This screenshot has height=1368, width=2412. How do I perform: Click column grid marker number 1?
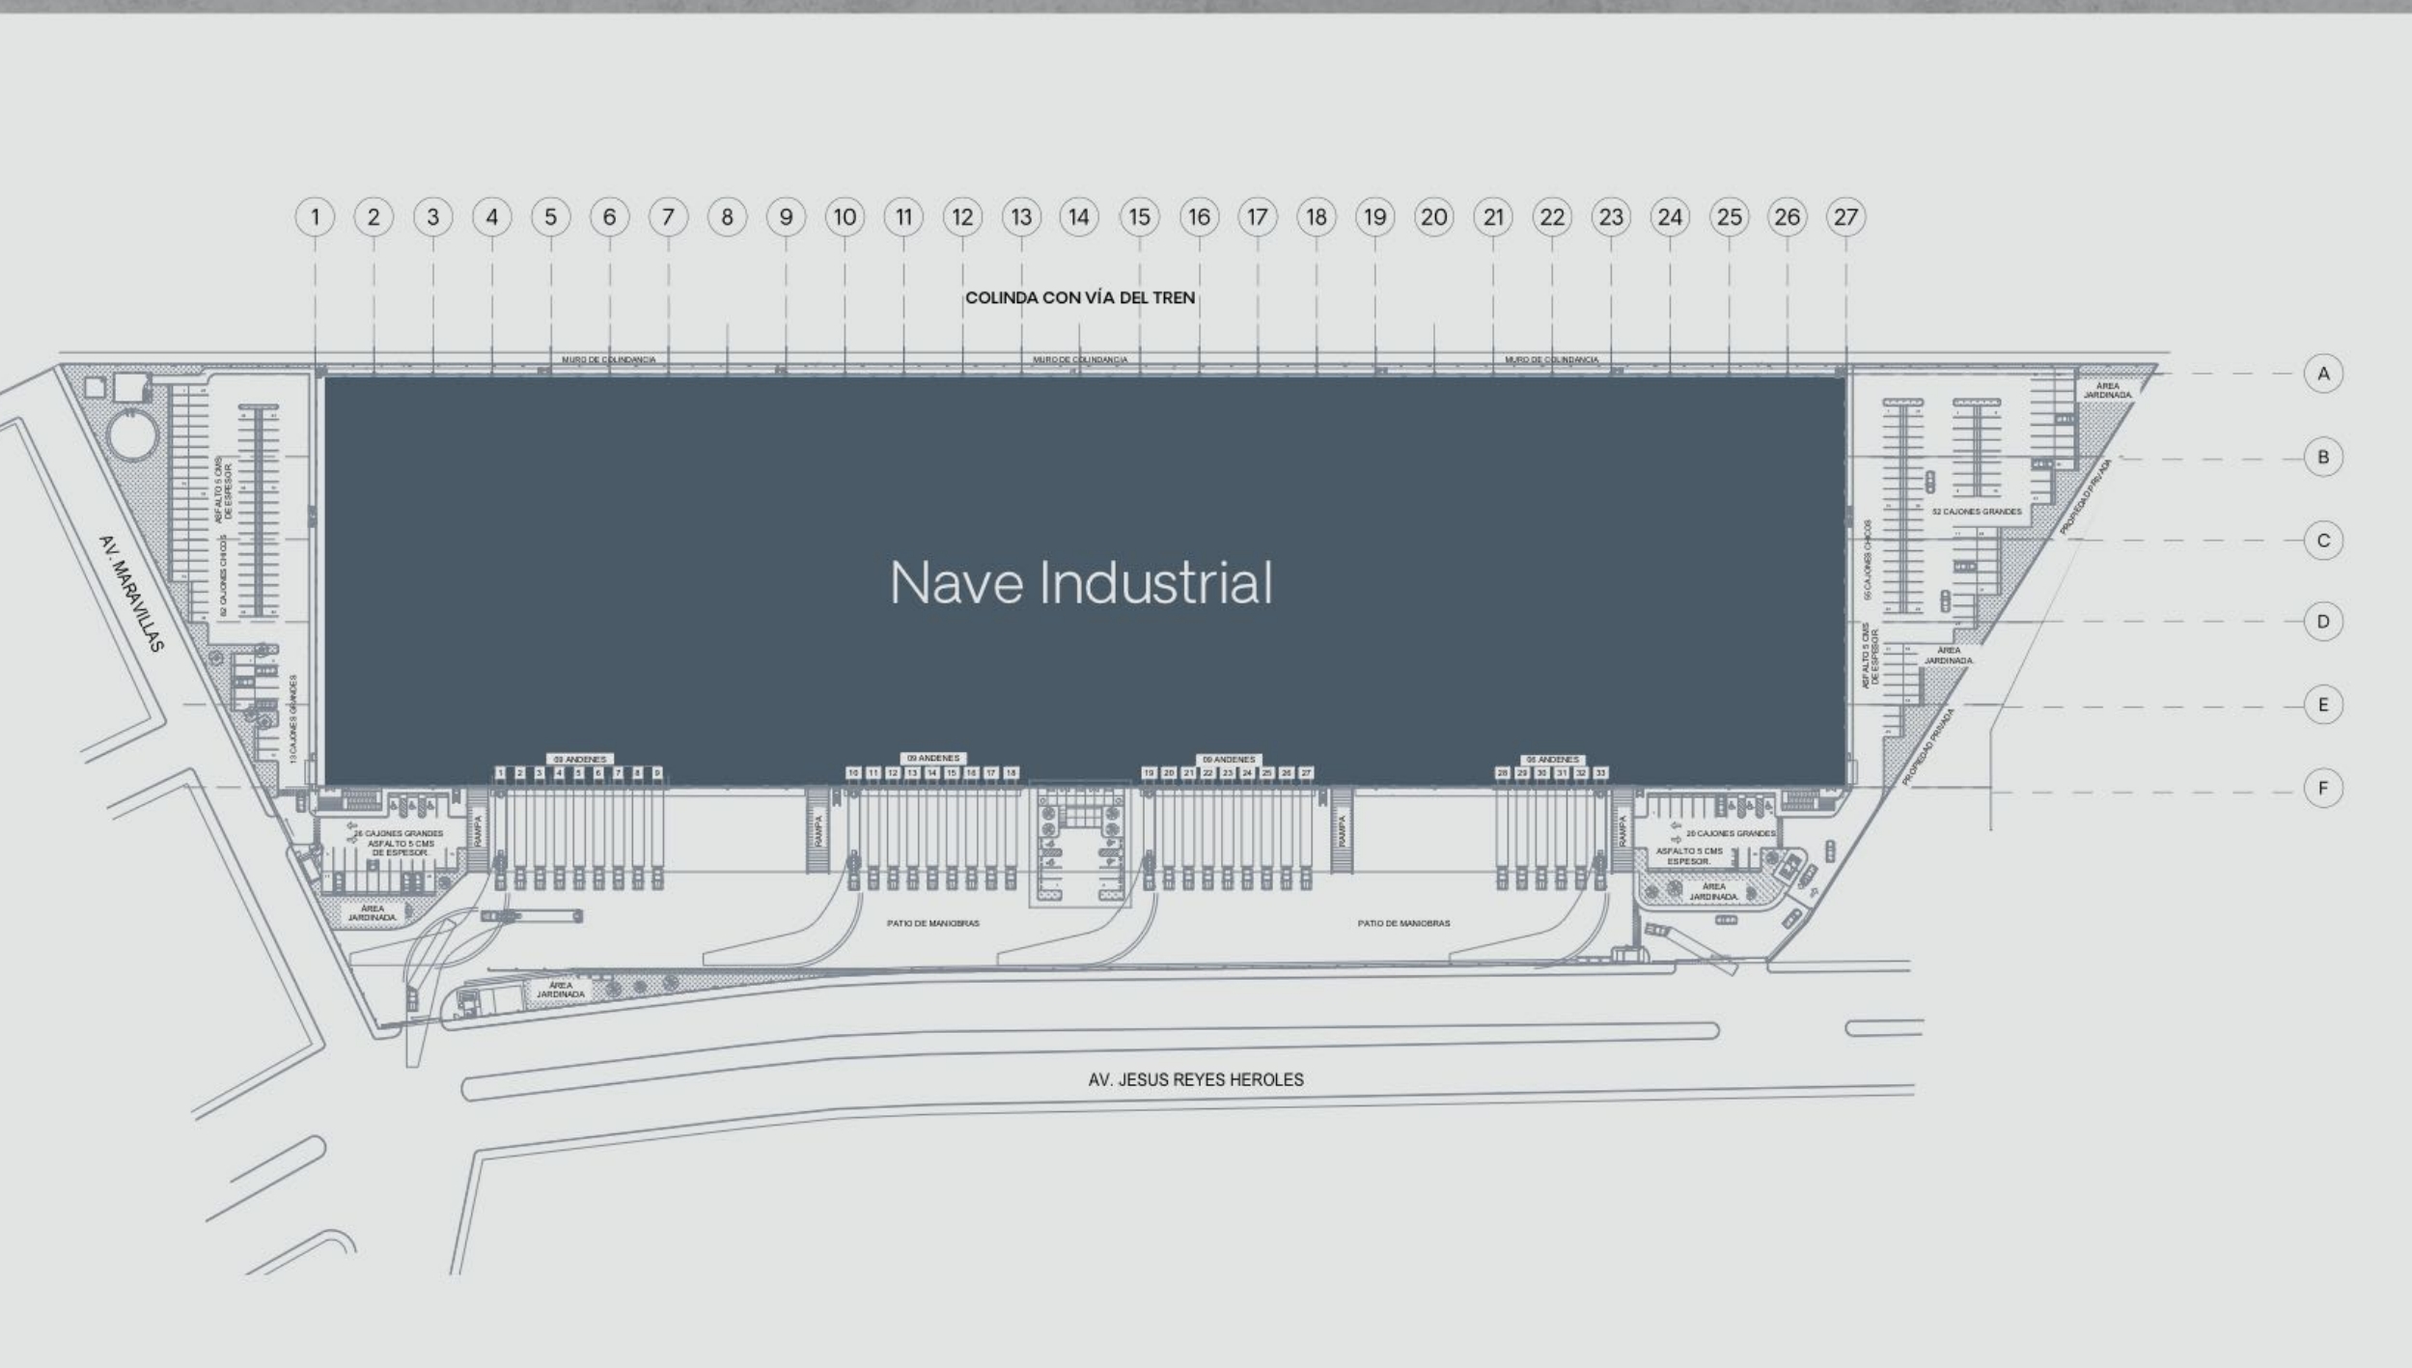(315, 217)
